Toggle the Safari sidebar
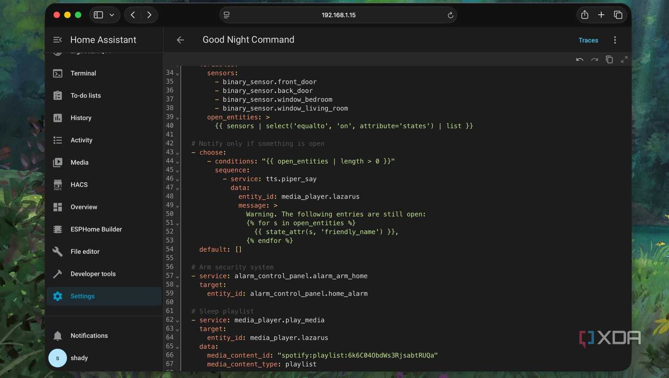Viewport: 669px width, 378px height. point(98,15)
